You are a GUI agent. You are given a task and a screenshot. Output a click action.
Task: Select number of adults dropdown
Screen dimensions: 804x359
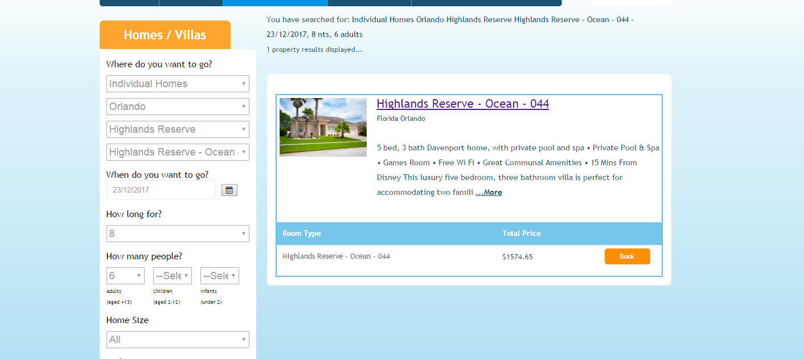coord(125,276)
